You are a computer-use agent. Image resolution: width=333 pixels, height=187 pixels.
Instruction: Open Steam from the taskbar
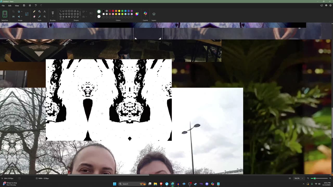[195, 184]
